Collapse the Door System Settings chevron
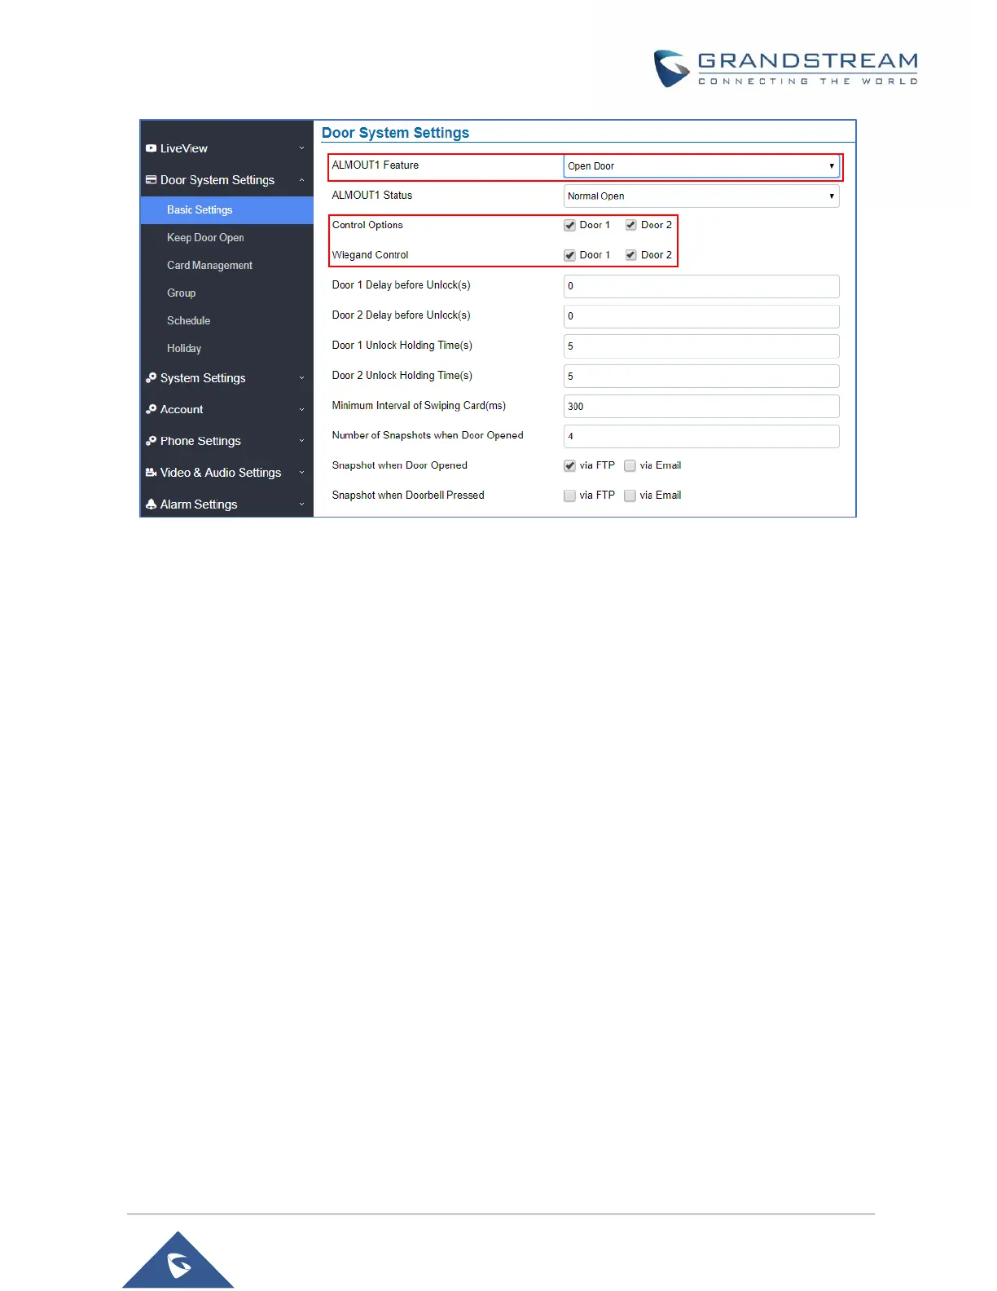Image resolution: width=997 pixels, height=1291 pixels. click(301, 180)
